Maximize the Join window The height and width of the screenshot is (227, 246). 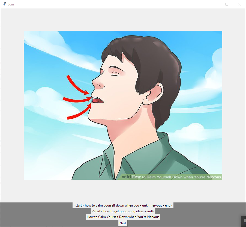click(x=227, y=4)
